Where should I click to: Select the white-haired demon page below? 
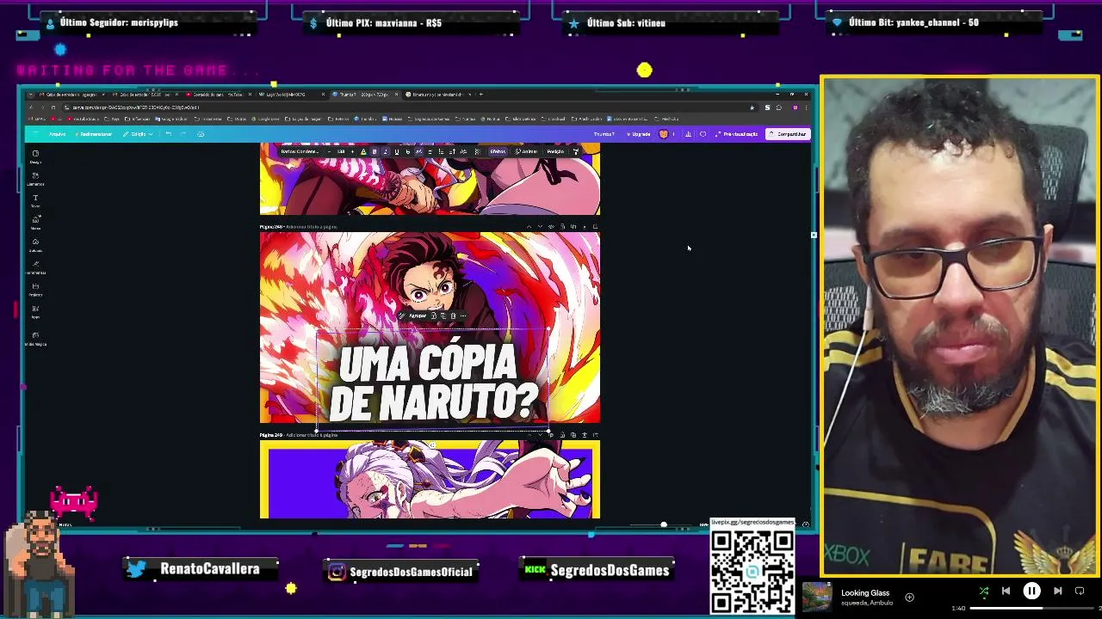click(x=430, y=479)
